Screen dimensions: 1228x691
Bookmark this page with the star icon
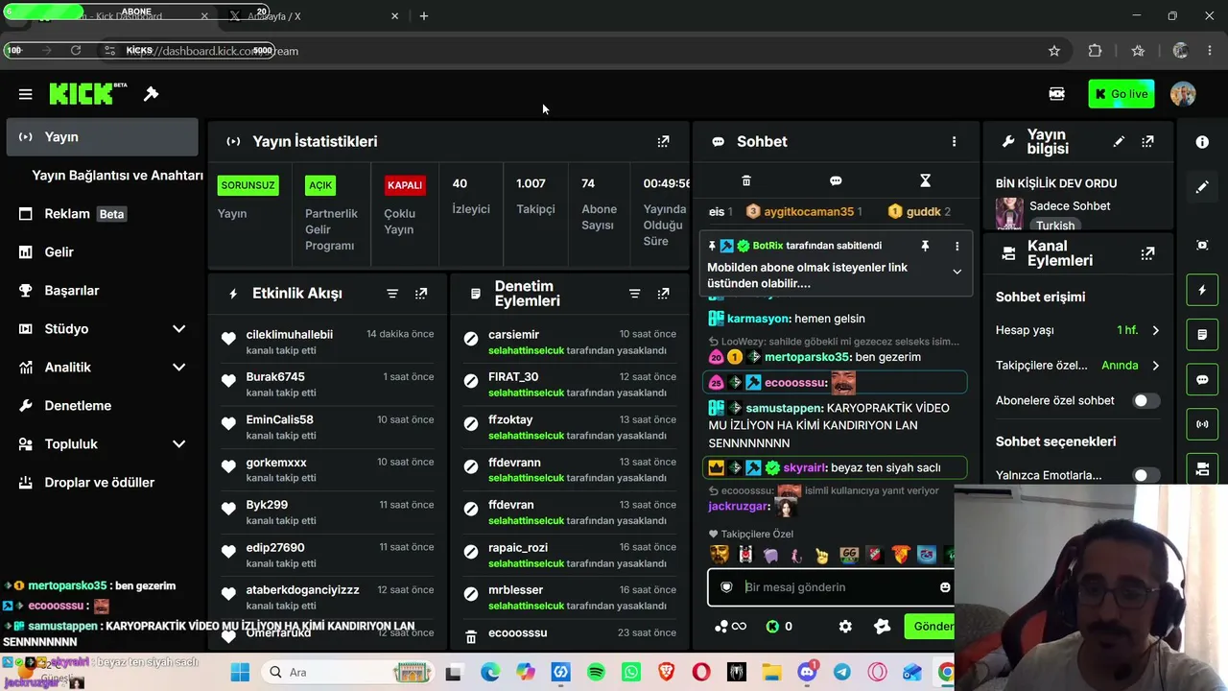coord(1054,51)
